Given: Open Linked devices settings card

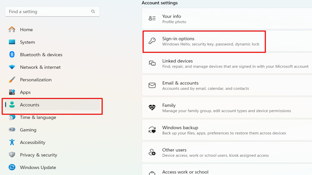Looking at the screenshot, I should pyautogui.click(x=227, y=63).
